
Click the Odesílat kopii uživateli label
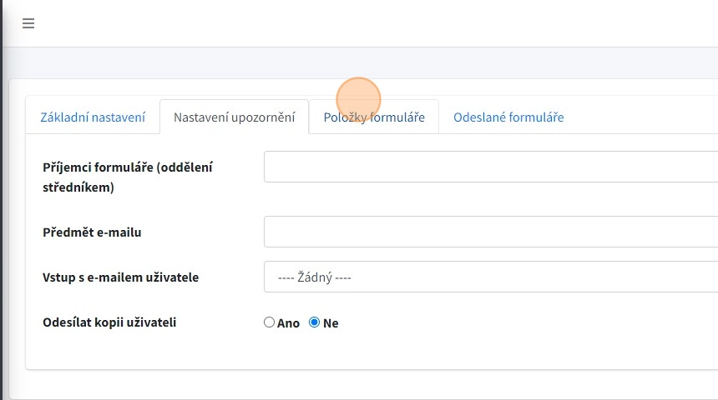(x=109, y=322)
